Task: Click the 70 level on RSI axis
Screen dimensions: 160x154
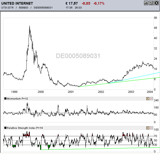Action: [x=156, y=136]
